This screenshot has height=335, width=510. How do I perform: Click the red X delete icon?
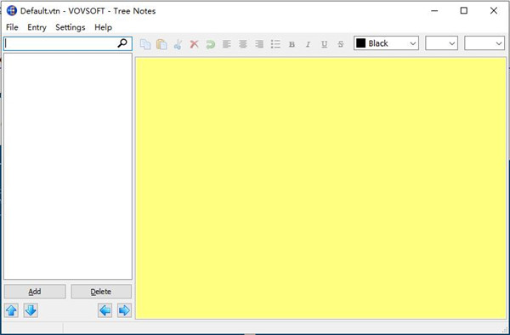click(x=194, y=44)
